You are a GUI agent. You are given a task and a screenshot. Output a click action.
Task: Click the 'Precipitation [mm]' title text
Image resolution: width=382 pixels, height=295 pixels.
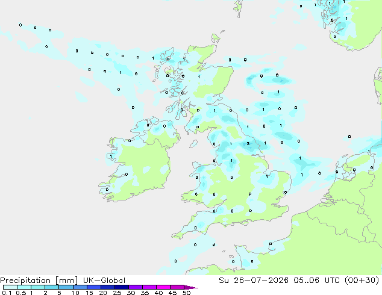pyautogui.click(x=39, y=281)
